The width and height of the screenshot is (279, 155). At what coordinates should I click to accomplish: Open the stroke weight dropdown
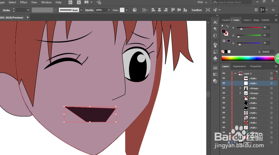tap(28, 10)
